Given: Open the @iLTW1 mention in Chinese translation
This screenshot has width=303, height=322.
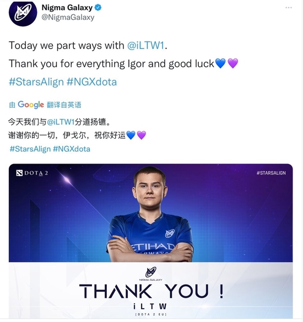Looking at the screenshot, I should pos(61,122).
